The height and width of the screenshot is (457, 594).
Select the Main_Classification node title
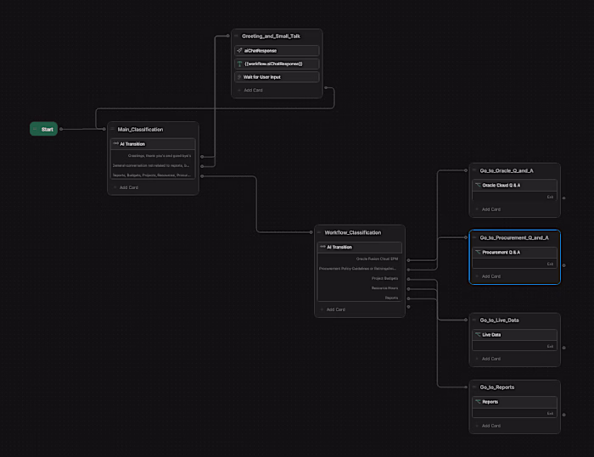point(140,129)
